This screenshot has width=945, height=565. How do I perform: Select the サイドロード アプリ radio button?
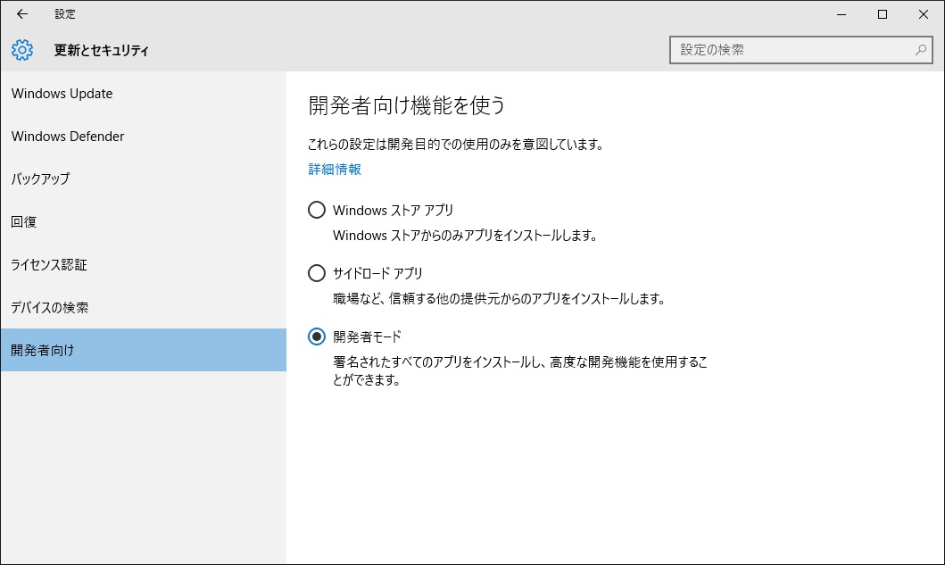point(316,273)
